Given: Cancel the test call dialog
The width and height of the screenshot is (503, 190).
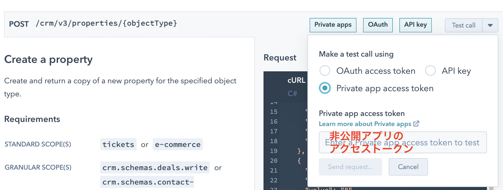Looking at the screenshot, I should pyautogui.click(x=408, y=167).
